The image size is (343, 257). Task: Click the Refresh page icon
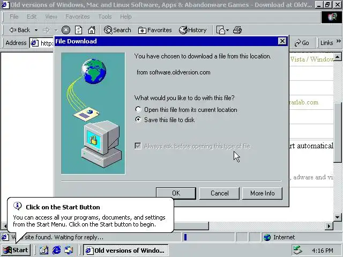tap(79, 30)
